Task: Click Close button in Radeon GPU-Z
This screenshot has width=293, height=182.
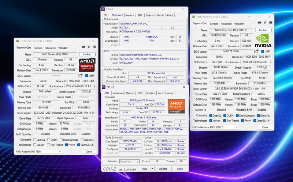Action: pyautogui.click(x=89, y=152)
